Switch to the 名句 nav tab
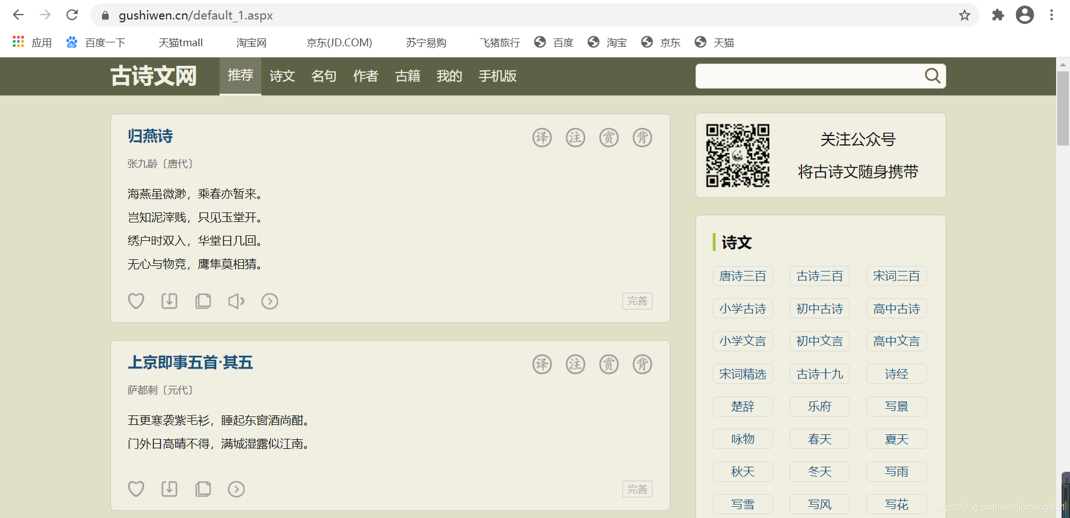The height and width of the screenshot is (518, 1070). pos(324,76)
